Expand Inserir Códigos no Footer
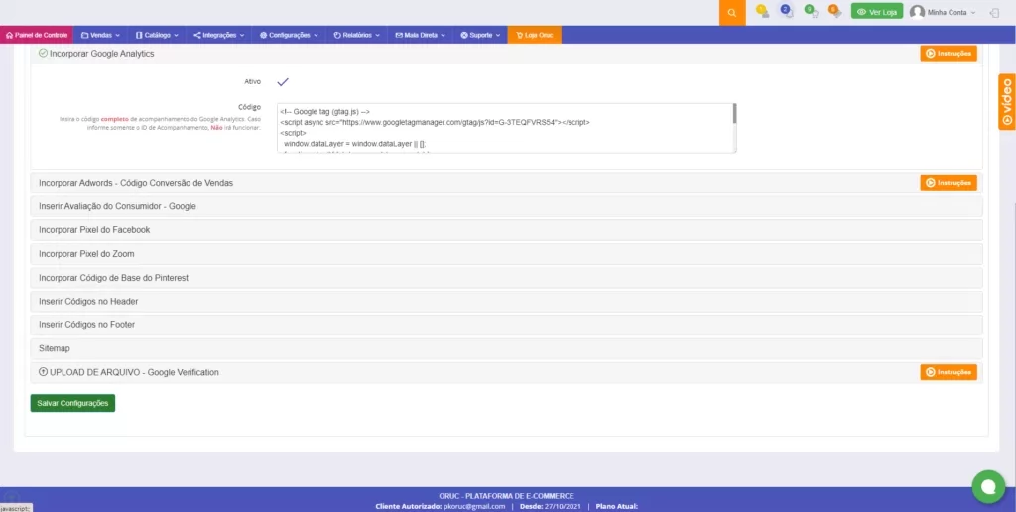This screenshot has width=1016, height=512. pyautogui.click(x=506, y=324)
